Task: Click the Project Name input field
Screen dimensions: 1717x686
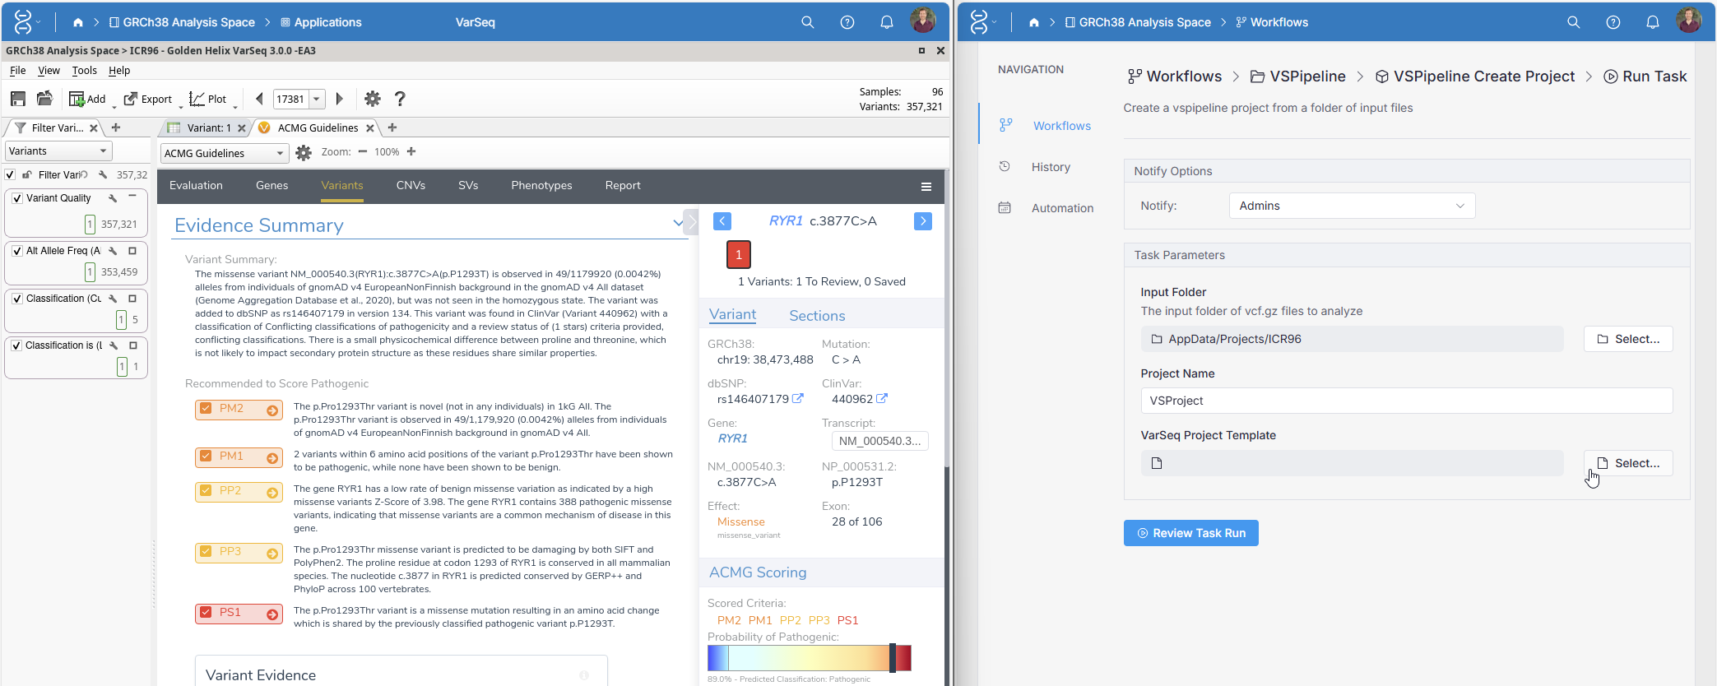Action: click(1406, 401)
